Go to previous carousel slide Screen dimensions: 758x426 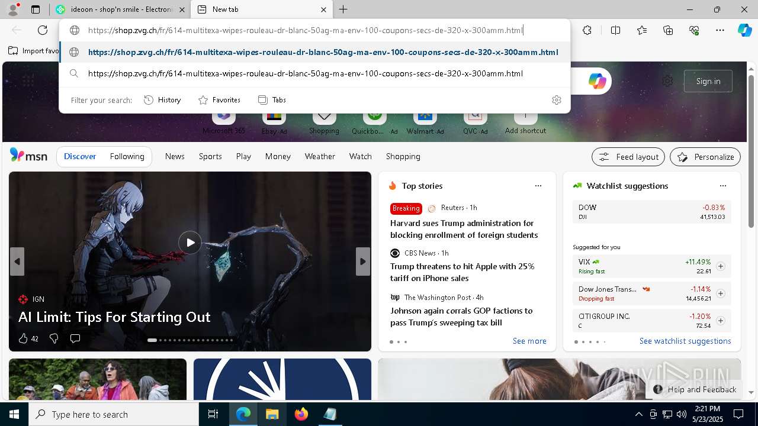tap(17, 262)
